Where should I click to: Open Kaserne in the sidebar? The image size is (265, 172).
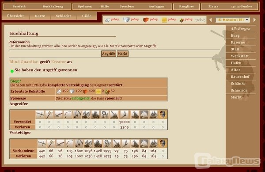coord(238,42)
